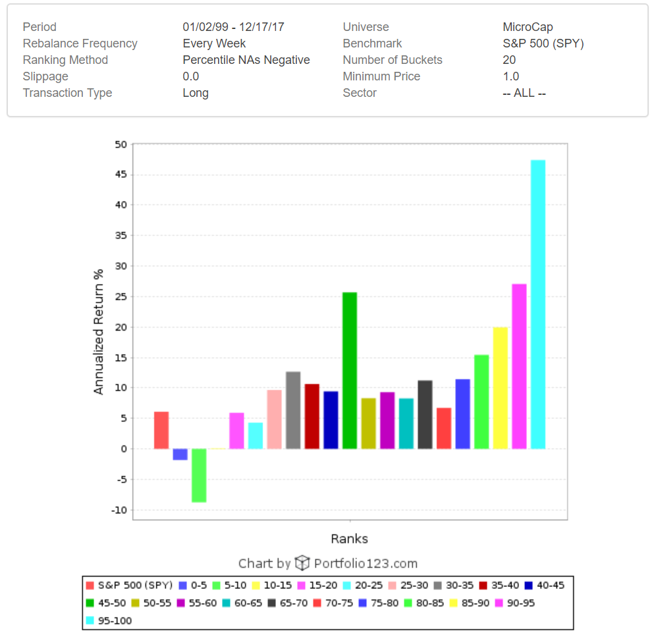Click the red S&P 500 benchmark bar

(x=161, y=430)
